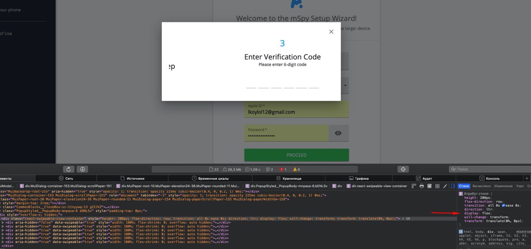This screenshot has width=531, height=249.
Task: Click the will-change: transform property
Action: [486, 217]
